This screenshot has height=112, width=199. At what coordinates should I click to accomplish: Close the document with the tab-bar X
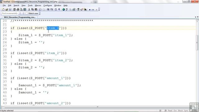[198, 17]
